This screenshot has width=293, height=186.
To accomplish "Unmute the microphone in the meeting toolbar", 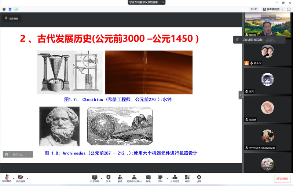I will click(7, 178).
